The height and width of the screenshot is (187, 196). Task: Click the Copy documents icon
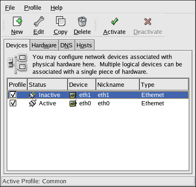[61, 21]
